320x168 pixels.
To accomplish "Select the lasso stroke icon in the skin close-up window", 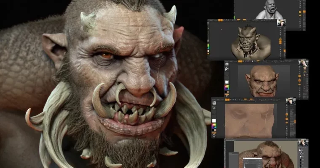I will (214, 108).
